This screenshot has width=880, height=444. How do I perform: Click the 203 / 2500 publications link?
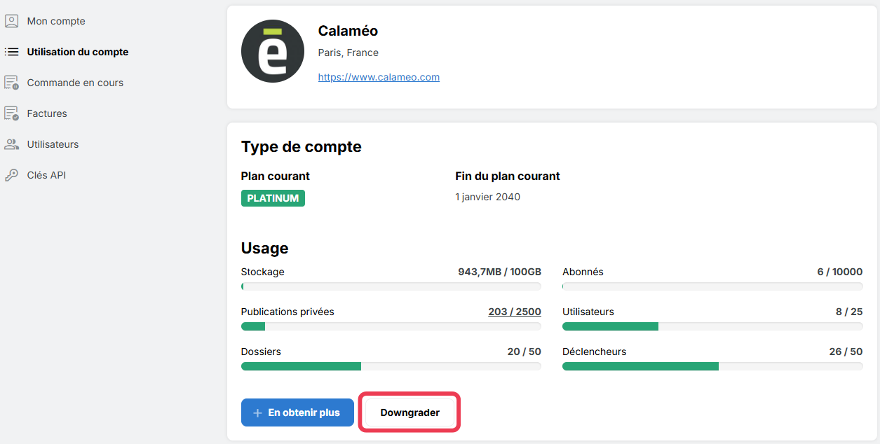tap(515, 312)
